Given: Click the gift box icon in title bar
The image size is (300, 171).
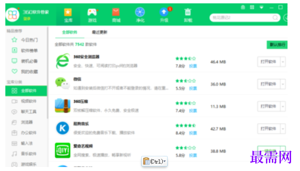Looking at the screenshot, I should [x=243, y=8].
